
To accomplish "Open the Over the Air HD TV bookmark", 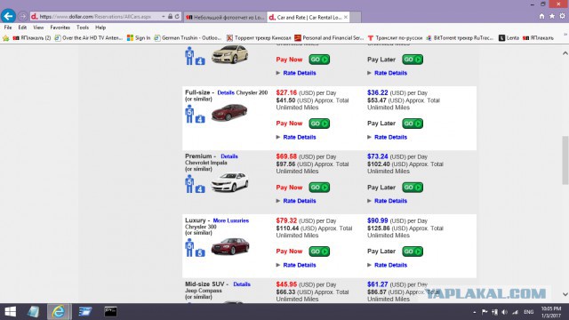I will pyautogui.click(x=89, y=37).
